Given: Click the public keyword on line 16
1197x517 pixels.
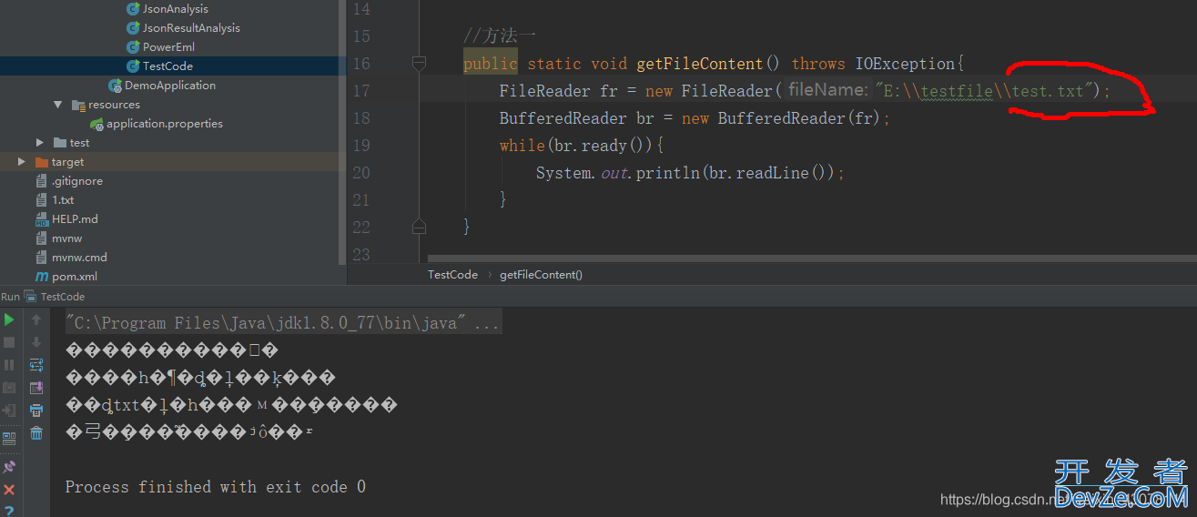Looking at the screenshot, I should click(x=490, y=64).
